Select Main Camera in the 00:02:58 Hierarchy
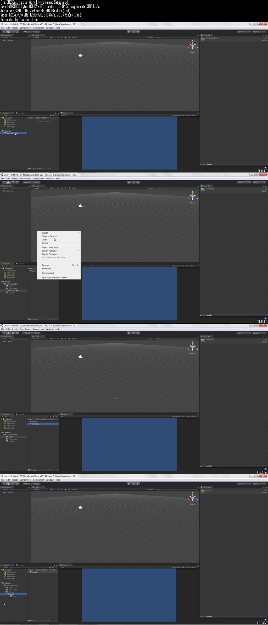The image size is (268, 625). [8, 342]
